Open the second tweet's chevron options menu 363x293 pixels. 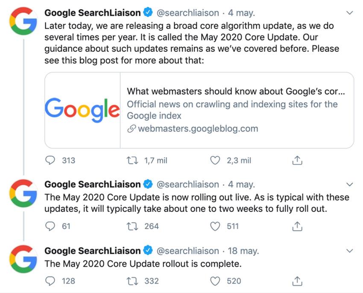tap(350, 185)
